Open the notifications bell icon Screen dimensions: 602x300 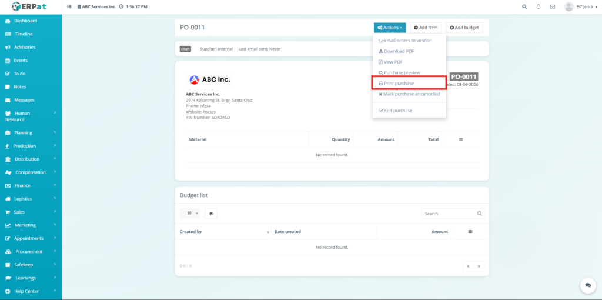click(x=539, y=6)
